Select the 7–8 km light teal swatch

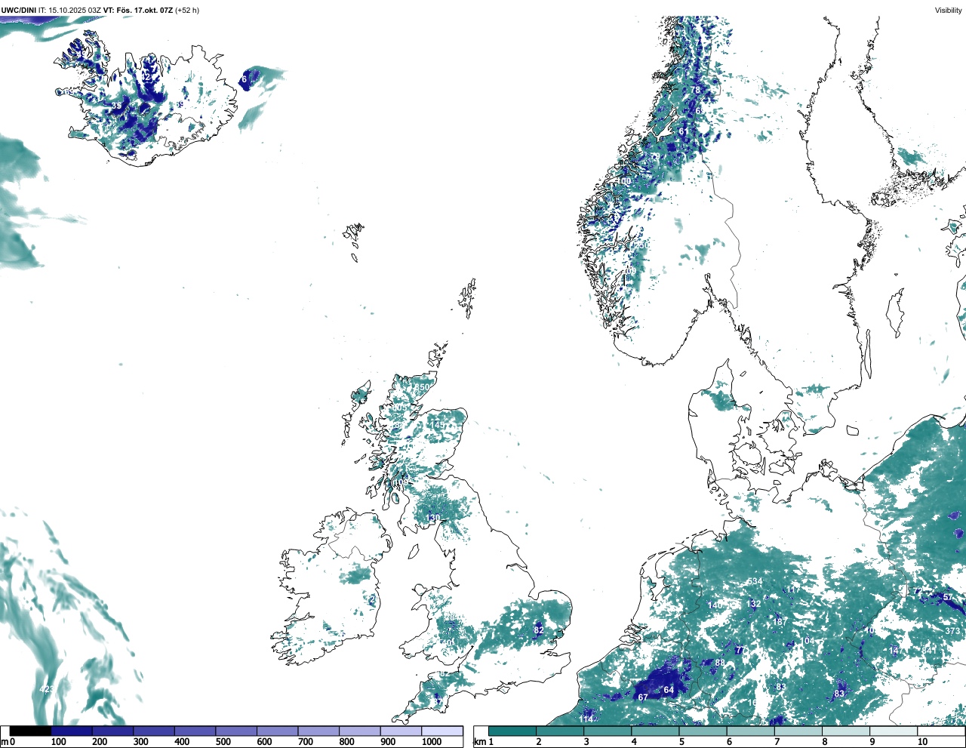800,731
